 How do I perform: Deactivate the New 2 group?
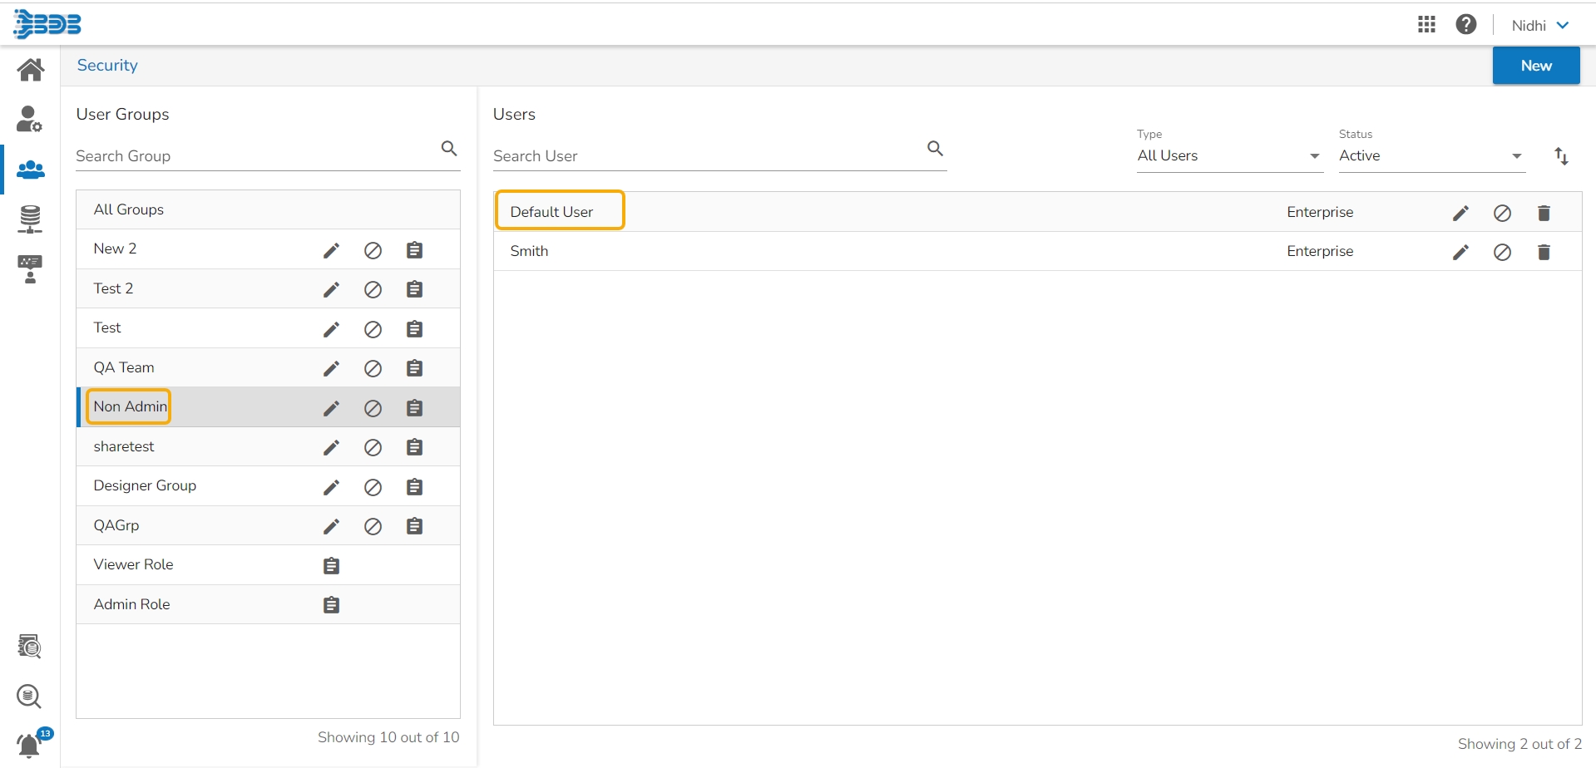(x=373, y=250)
